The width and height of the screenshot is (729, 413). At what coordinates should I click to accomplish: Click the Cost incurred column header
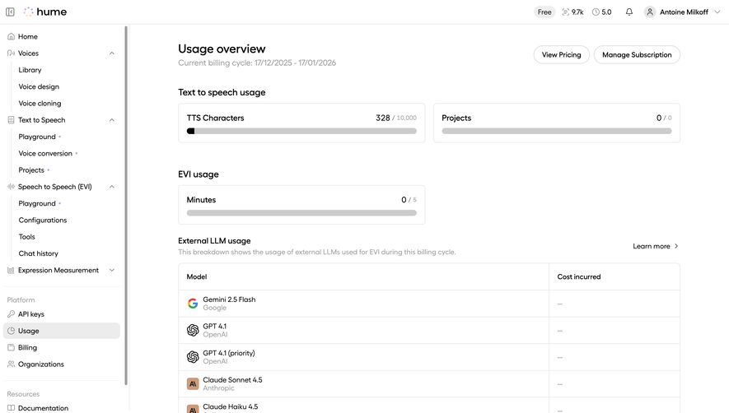(579, 277)
